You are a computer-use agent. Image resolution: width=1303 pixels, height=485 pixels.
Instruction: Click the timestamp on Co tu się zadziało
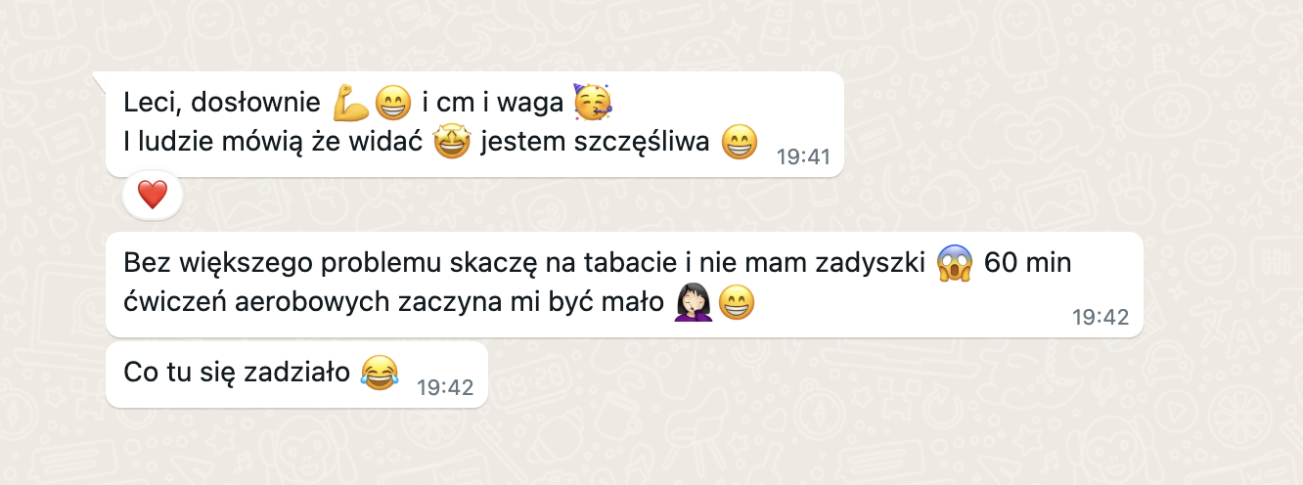click(x=445, y=387)
